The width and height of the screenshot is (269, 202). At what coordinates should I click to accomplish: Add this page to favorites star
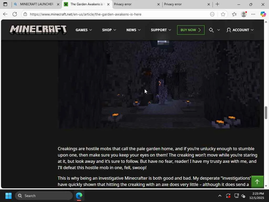[223, 14]
